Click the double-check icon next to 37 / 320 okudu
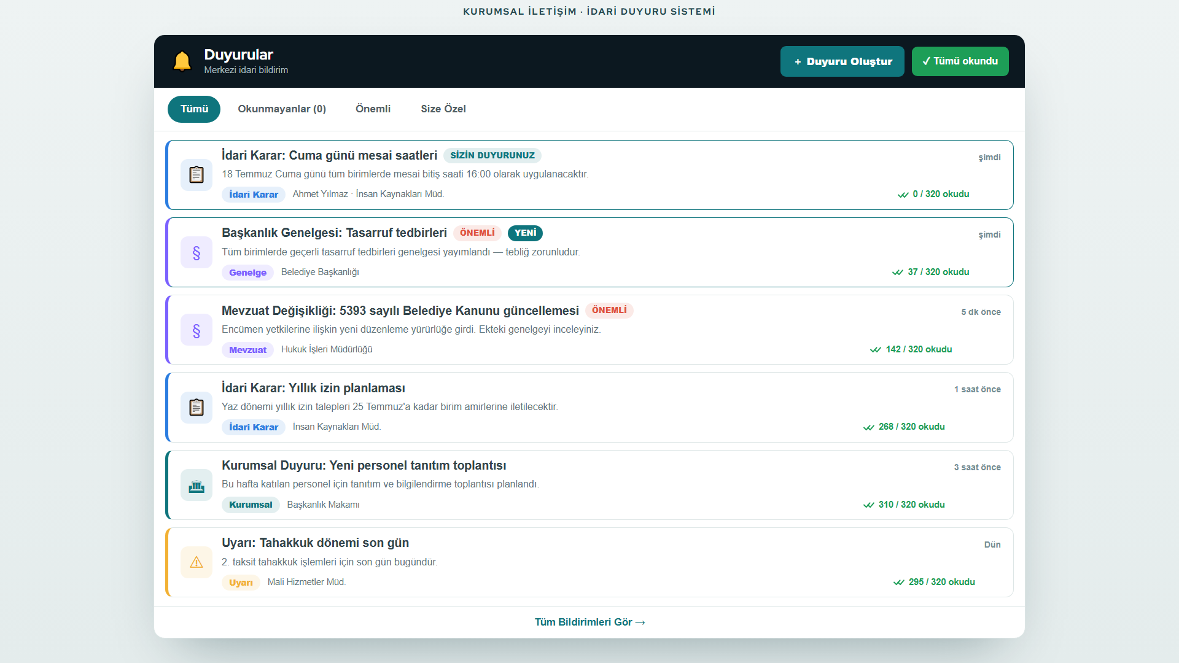 tap(898, 273)
